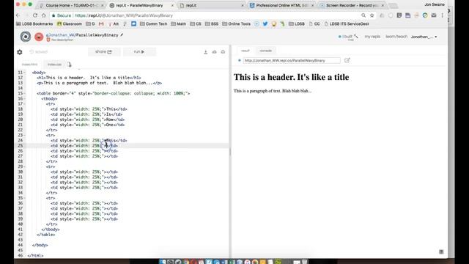Click the small icon at bottom right of preview
The image size is (469, 264).
(x=441, y=252)
